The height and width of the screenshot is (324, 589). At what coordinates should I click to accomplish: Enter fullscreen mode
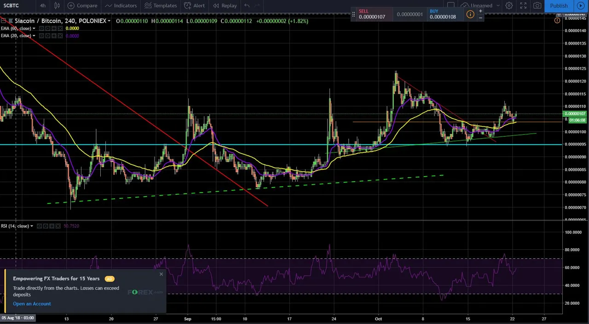523,6
